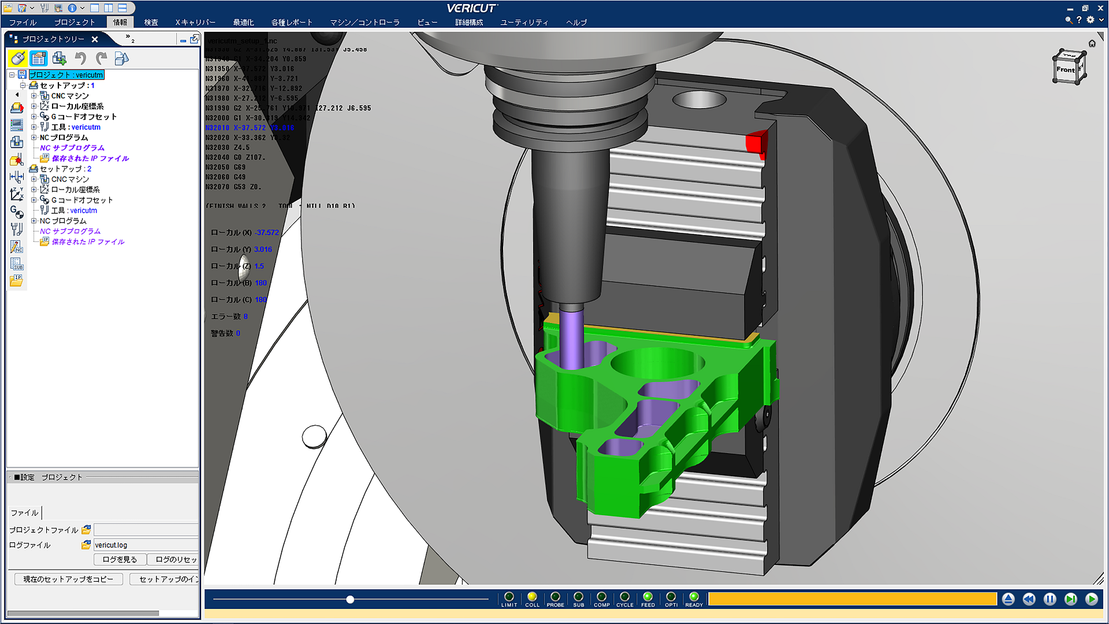Collapse the セットアップ : 1 node
The width and height of the screenshot is (1109, 624).
pyautogui.click(x=23, y=86)
